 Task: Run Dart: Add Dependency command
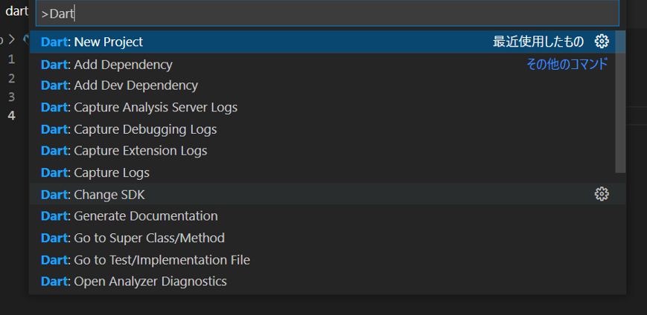322,65
